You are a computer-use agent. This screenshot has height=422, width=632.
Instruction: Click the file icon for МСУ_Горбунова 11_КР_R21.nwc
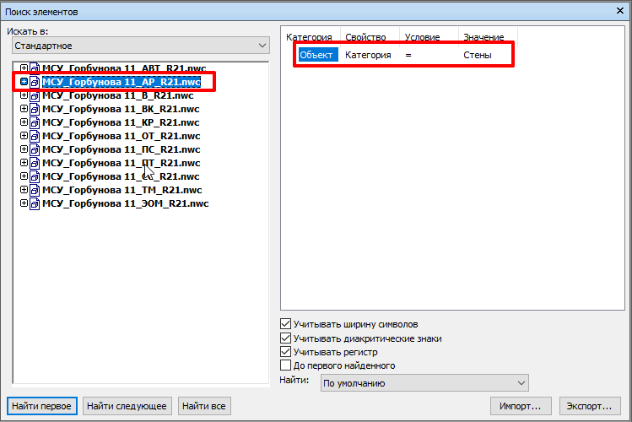point(35,122)
